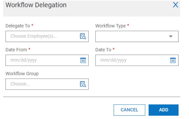Click the Date To field label
The height and width of the screenshot is (119, 189).
point(103,50)
